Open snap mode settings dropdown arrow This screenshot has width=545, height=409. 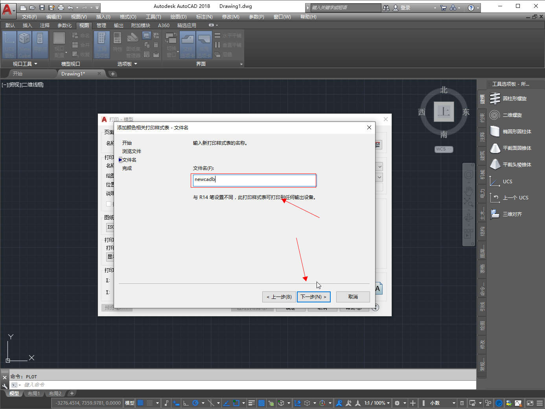[157, 403]
